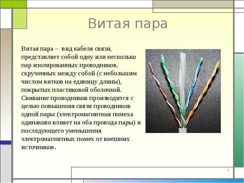Click the twisted pair cable photo

pyautogui.click(x=183, y=91)
